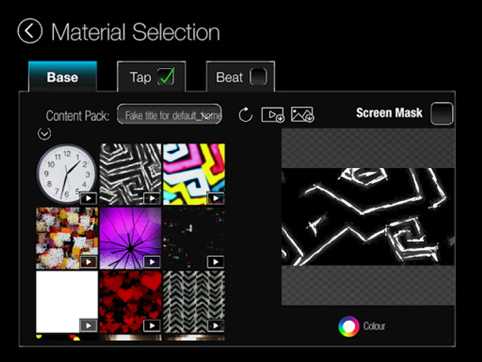Switch to the Base tab
This screenshot has width=482, height=362.
click(62, 77)
